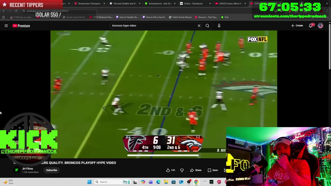Close the Streamloots tab
The width and height of the screenshot is (331, 186).
pyautogui.click(x=104, y=4)
